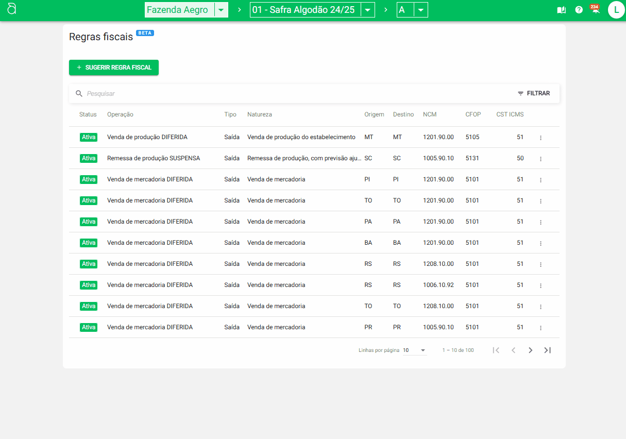
Task: Click the Operação column header
Action: [120, 114]
